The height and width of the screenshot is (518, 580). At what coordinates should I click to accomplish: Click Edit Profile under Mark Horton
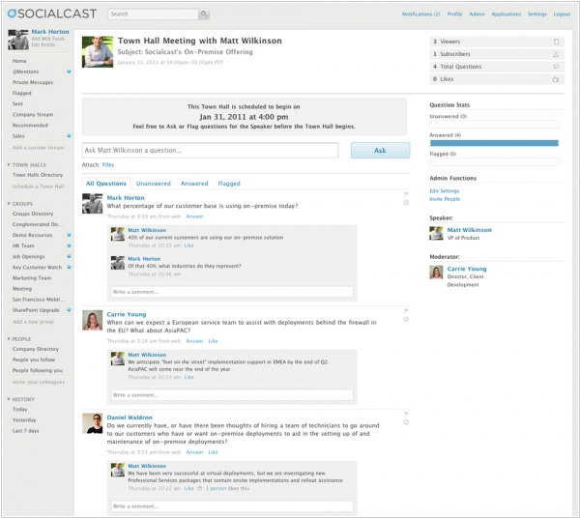pos(43,44)
